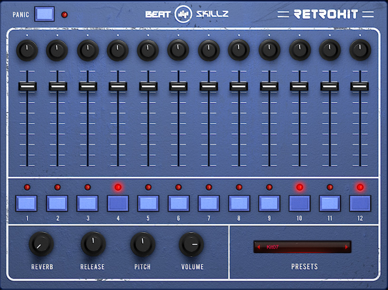Click channel 2 fader handle

(x=58, y=86)
